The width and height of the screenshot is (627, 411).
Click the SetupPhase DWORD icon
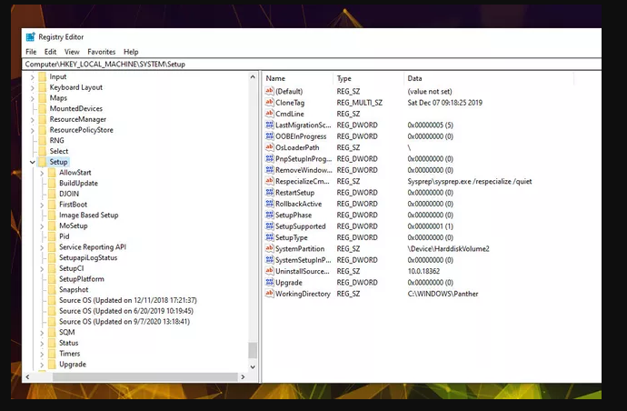(270, 215)
